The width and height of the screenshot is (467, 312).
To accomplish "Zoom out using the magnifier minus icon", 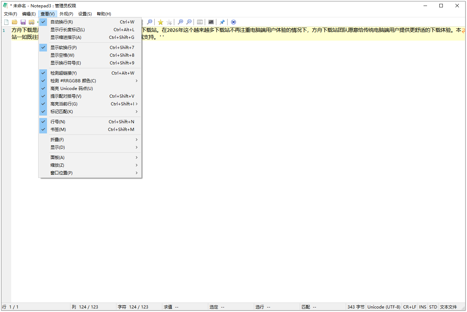I will pos(189,22).
